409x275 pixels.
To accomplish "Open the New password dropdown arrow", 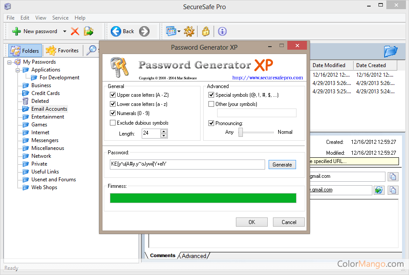I will click(x=64, y=31).
